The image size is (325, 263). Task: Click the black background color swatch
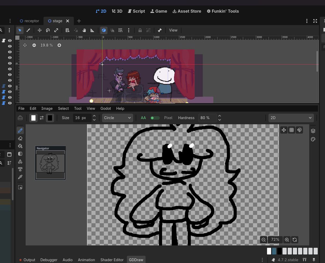[50, 118]
